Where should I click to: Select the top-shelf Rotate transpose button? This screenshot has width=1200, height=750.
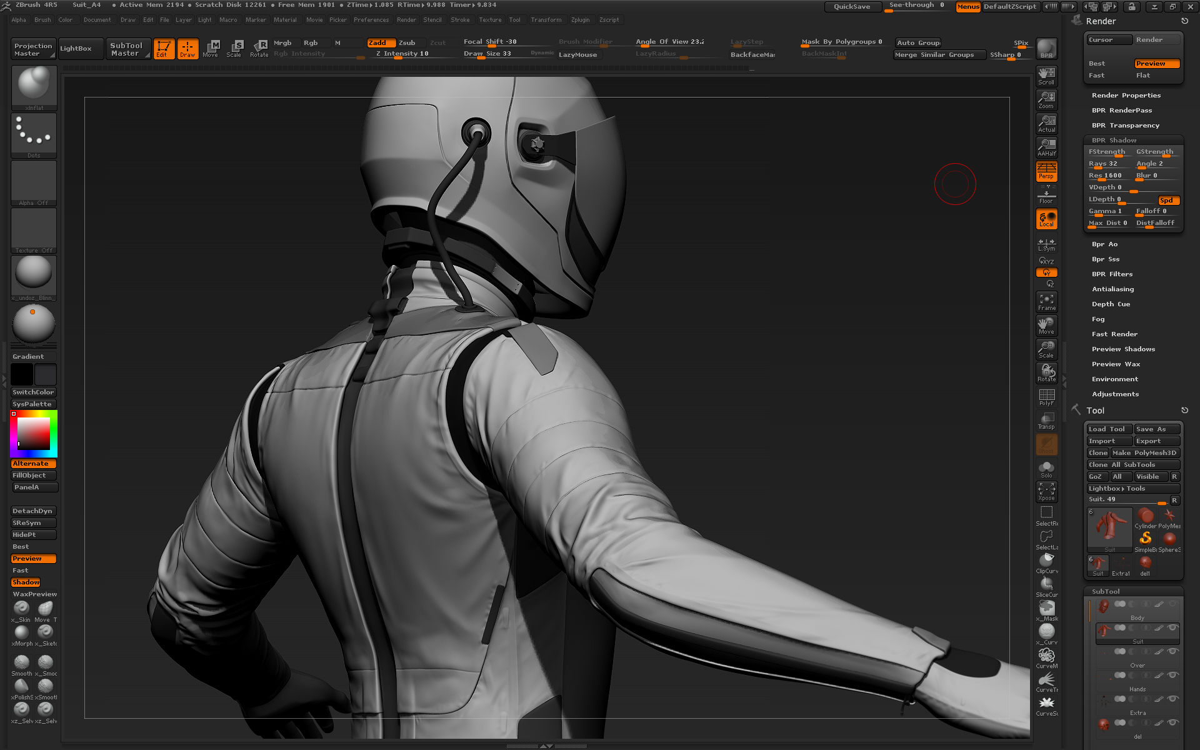click(x=259, y=49)
